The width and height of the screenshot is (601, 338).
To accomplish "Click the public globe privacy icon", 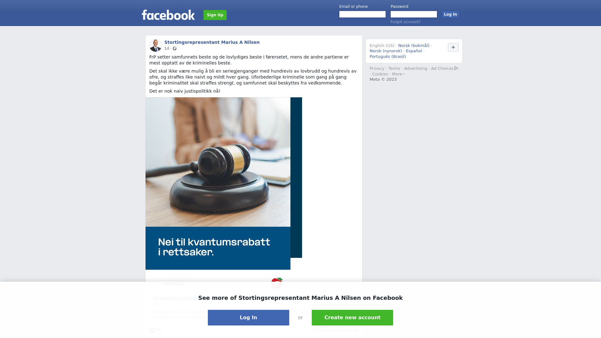I will click(175, 49).
